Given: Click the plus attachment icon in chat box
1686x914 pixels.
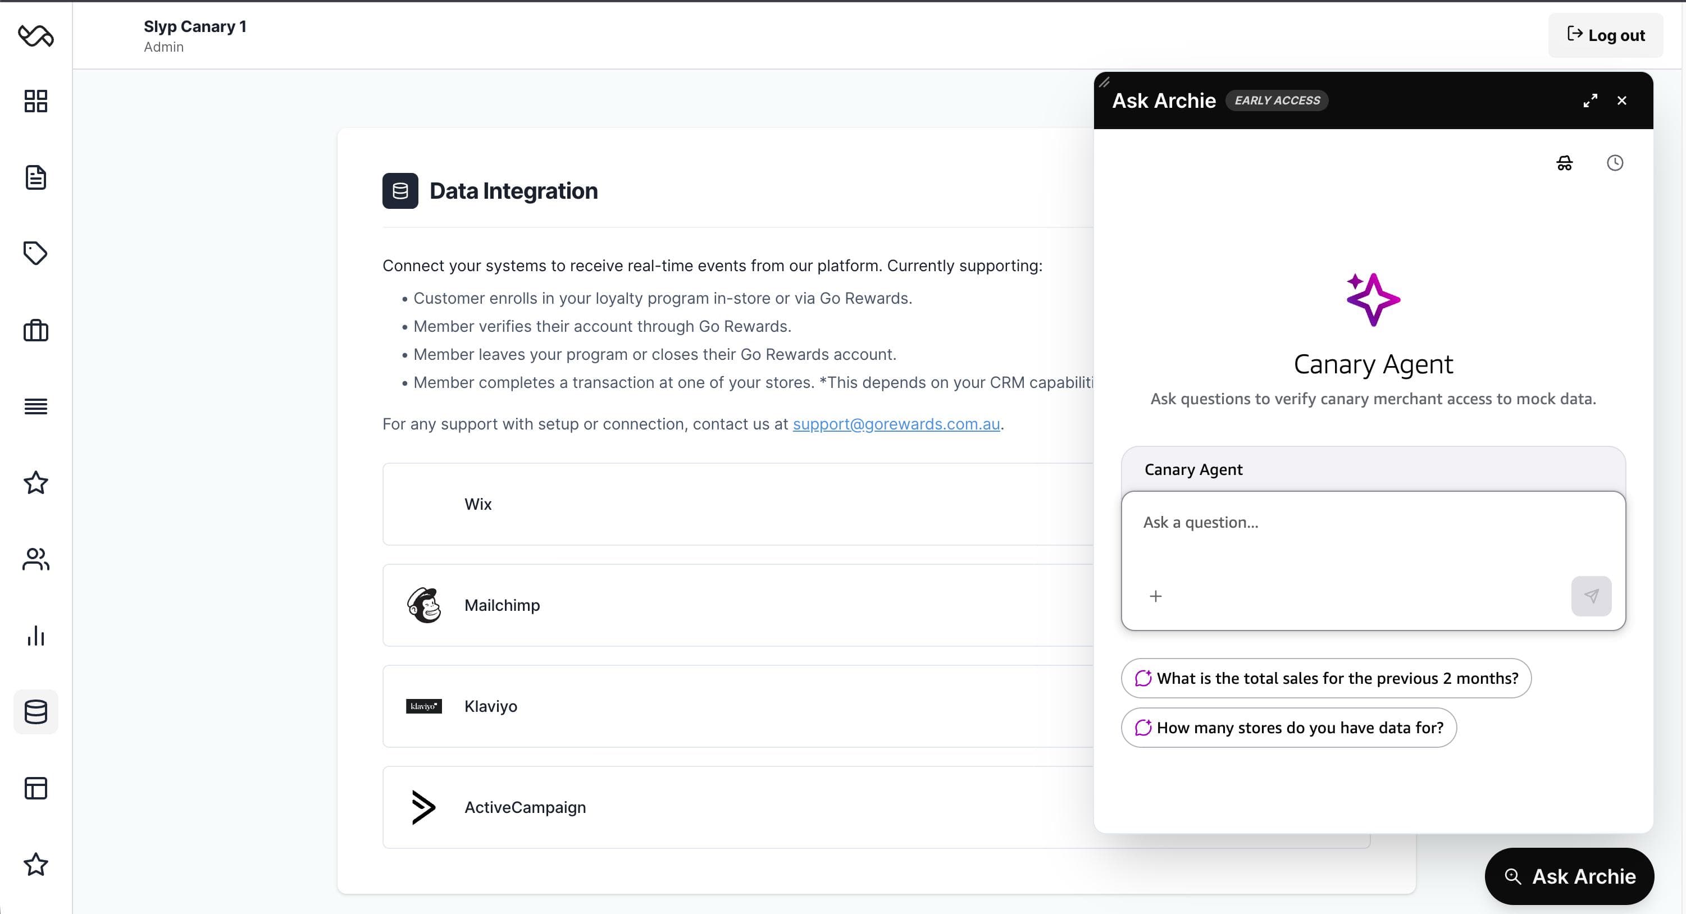Looking at the screenshot, I should [1156, 596].
